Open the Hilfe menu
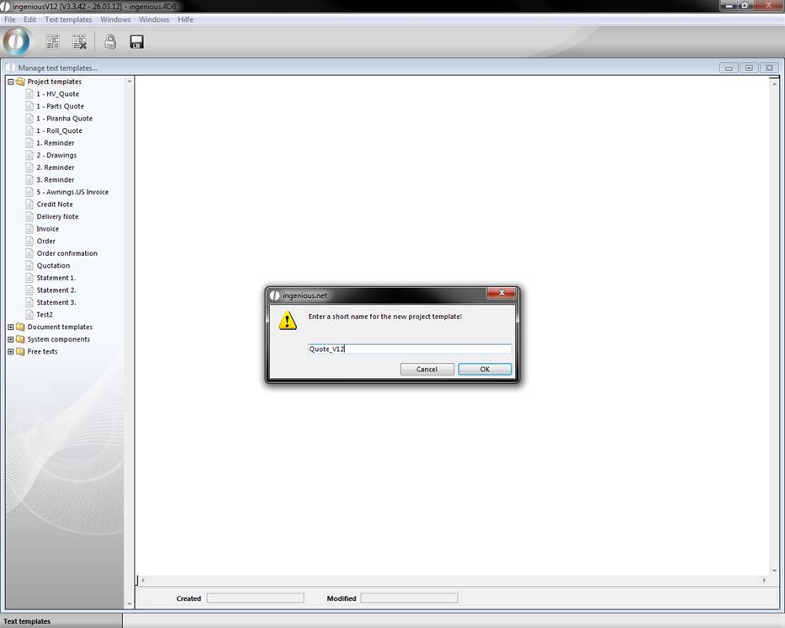The height and width of the screenshot is (628, 785). coord(185,19)
